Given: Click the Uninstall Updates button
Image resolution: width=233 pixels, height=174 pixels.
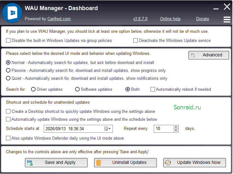Looking at the screenshot, I should [x=125, y=163].
